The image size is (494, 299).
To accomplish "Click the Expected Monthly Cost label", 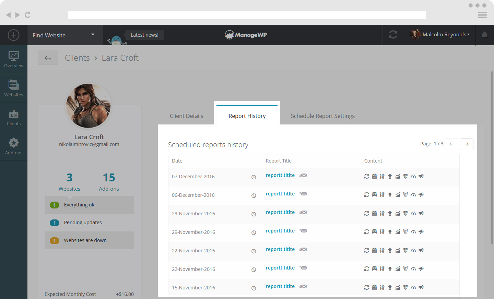I will point(70,294).
